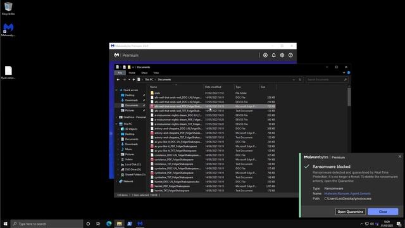Expand Network tree node
The height and width of the screenshot is (228, 405).
coord(116,182)
